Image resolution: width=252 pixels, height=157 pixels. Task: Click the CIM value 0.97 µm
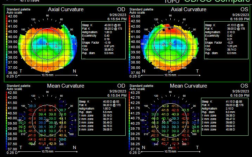(109, 46)
